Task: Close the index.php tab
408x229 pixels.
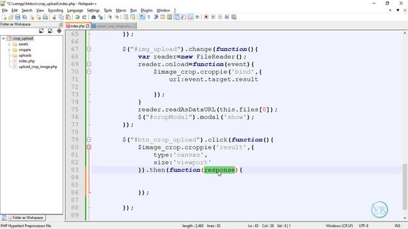Action: click(x=87, y=26)
